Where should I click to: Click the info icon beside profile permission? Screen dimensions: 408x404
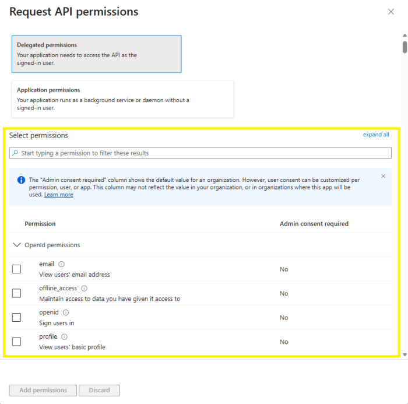[x=64, y=337]
